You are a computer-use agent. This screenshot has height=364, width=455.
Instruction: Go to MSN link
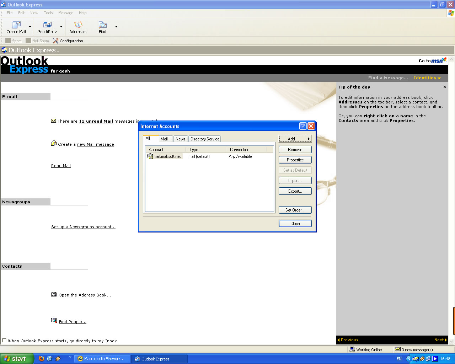[433, 60]
